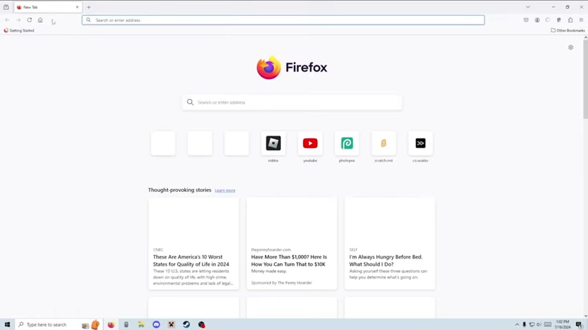Open the Photopea shortcut tile
The height and width of the screenshot is (330, 588).
click(x=347, y=144)
